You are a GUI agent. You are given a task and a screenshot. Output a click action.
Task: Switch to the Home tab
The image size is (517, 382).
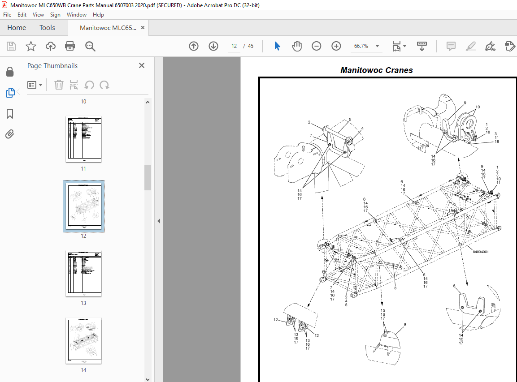[x=17, y=28]
